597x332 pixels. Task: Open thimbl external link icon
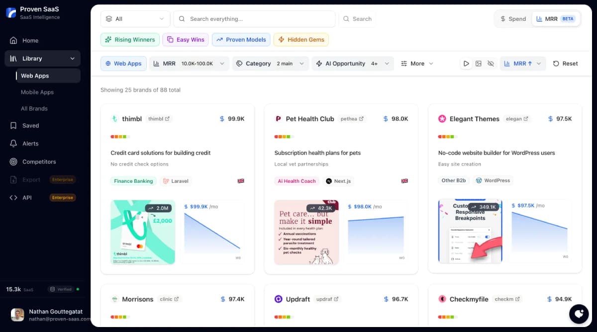point(167,119)
